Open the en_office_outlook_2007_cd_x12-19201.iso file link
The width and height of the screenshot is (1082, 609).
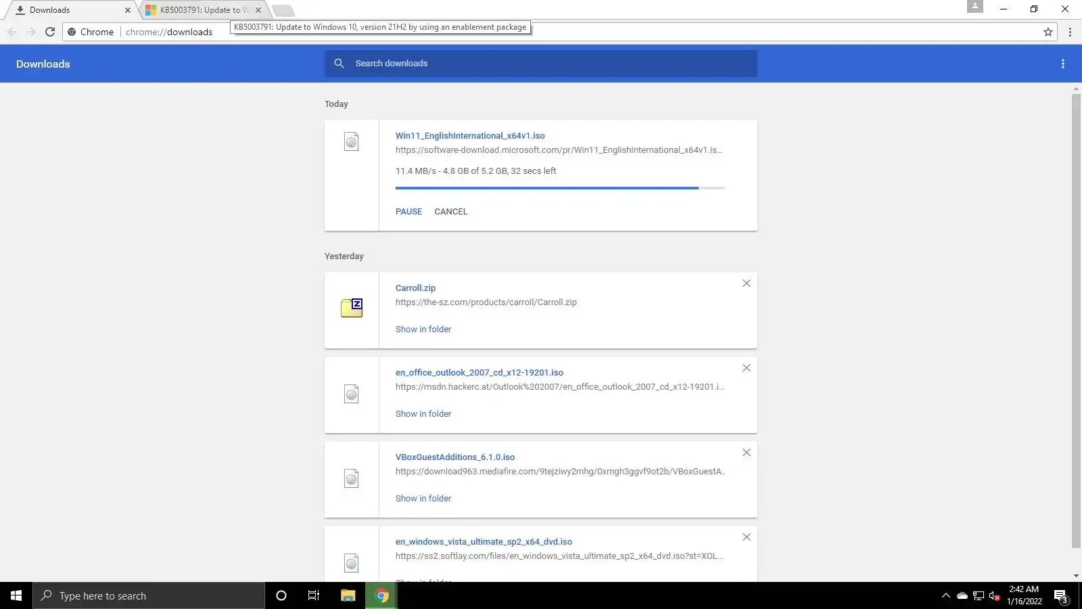pyautogui.click(x=479, y=373)
